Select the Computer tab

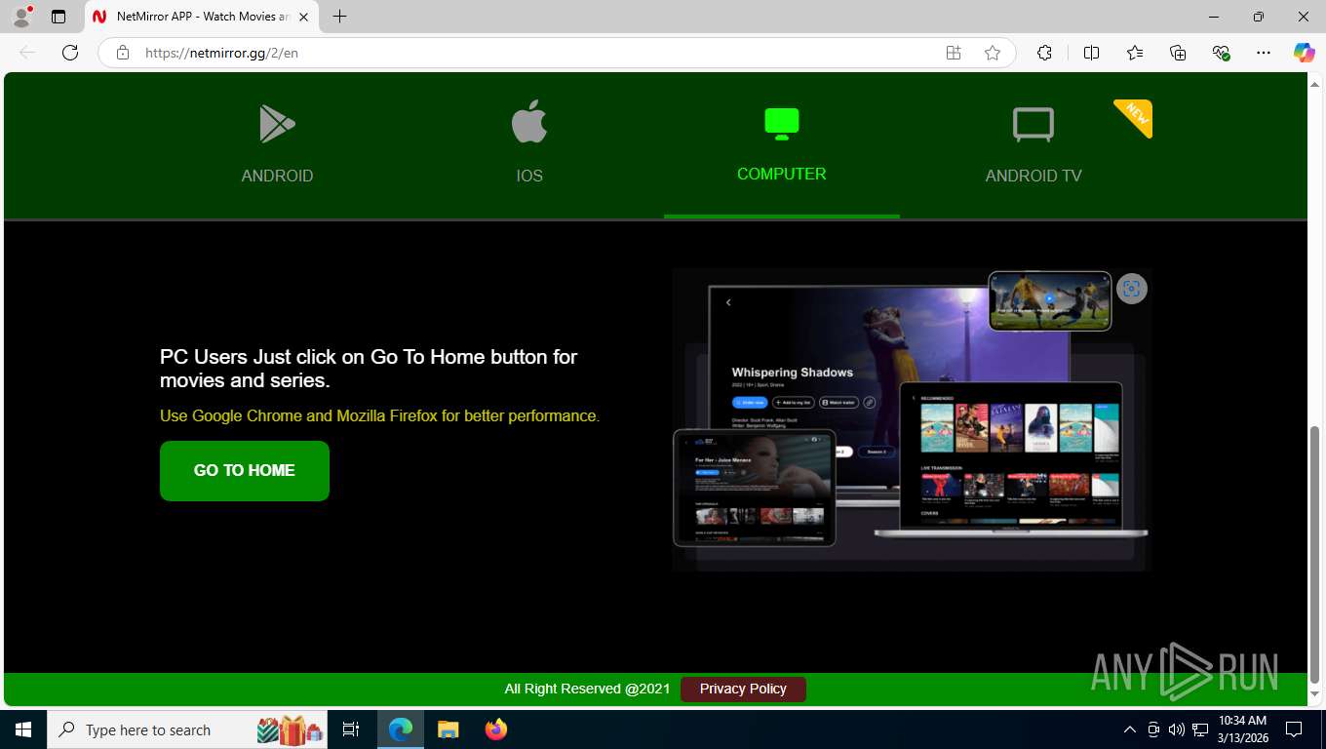[x=782, y=144]
